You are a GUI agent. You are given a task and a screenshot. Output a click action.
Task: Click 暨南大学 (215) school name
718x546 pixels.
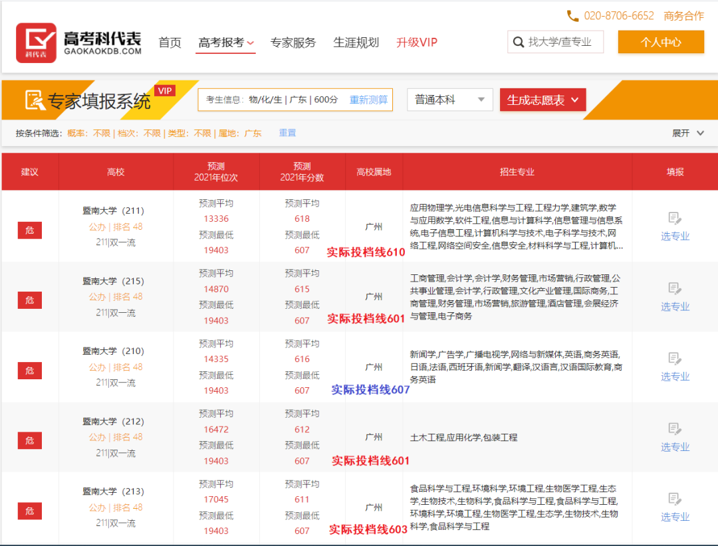[113, 281]
